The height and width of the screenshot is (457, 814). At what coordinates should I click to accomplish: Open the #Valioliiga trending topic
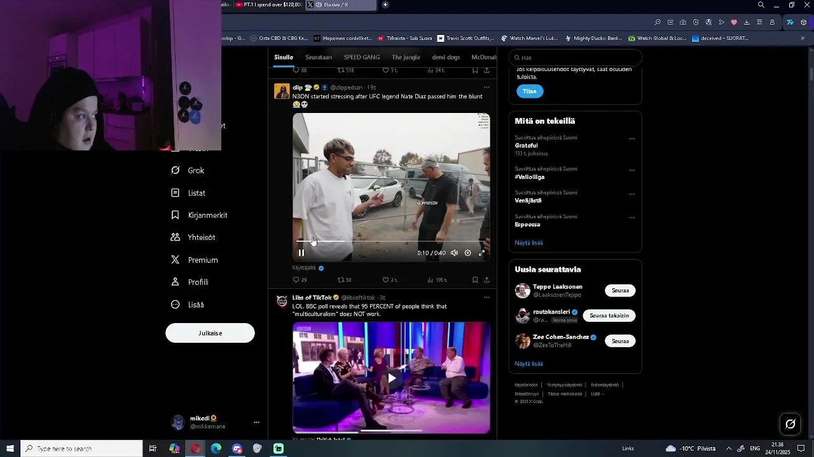coord(530,177)
